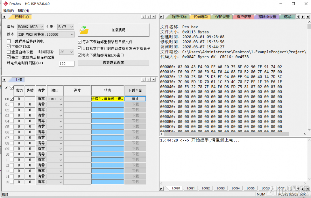Open port dropdown in row 02
Viewport: 311px width, 198px height.
click(x=55, y=110)
